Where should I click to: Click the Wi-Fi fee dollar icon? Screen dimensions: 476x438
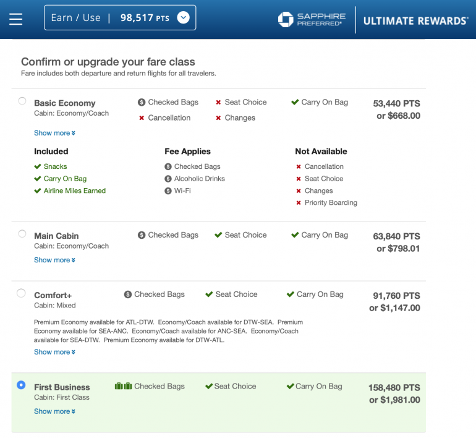tap(168, 191)
